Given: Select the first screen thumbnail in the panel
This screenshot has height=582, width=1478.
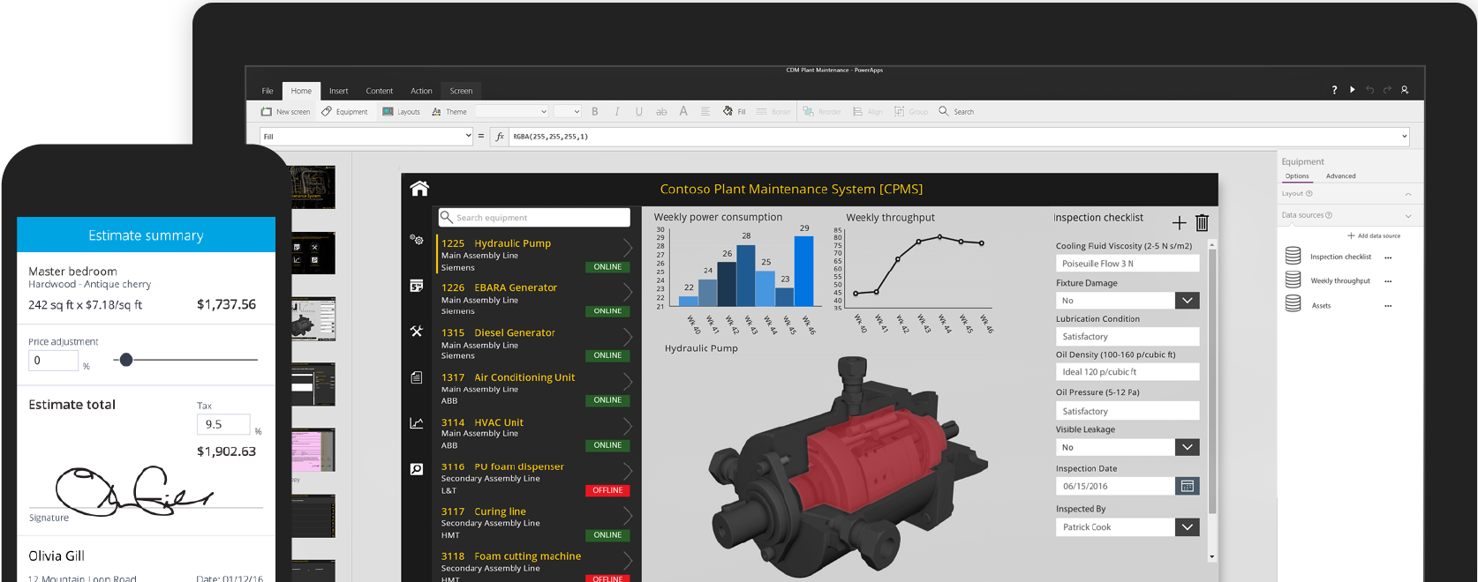Looking at the screenshot, I should [x=313, y=186].
